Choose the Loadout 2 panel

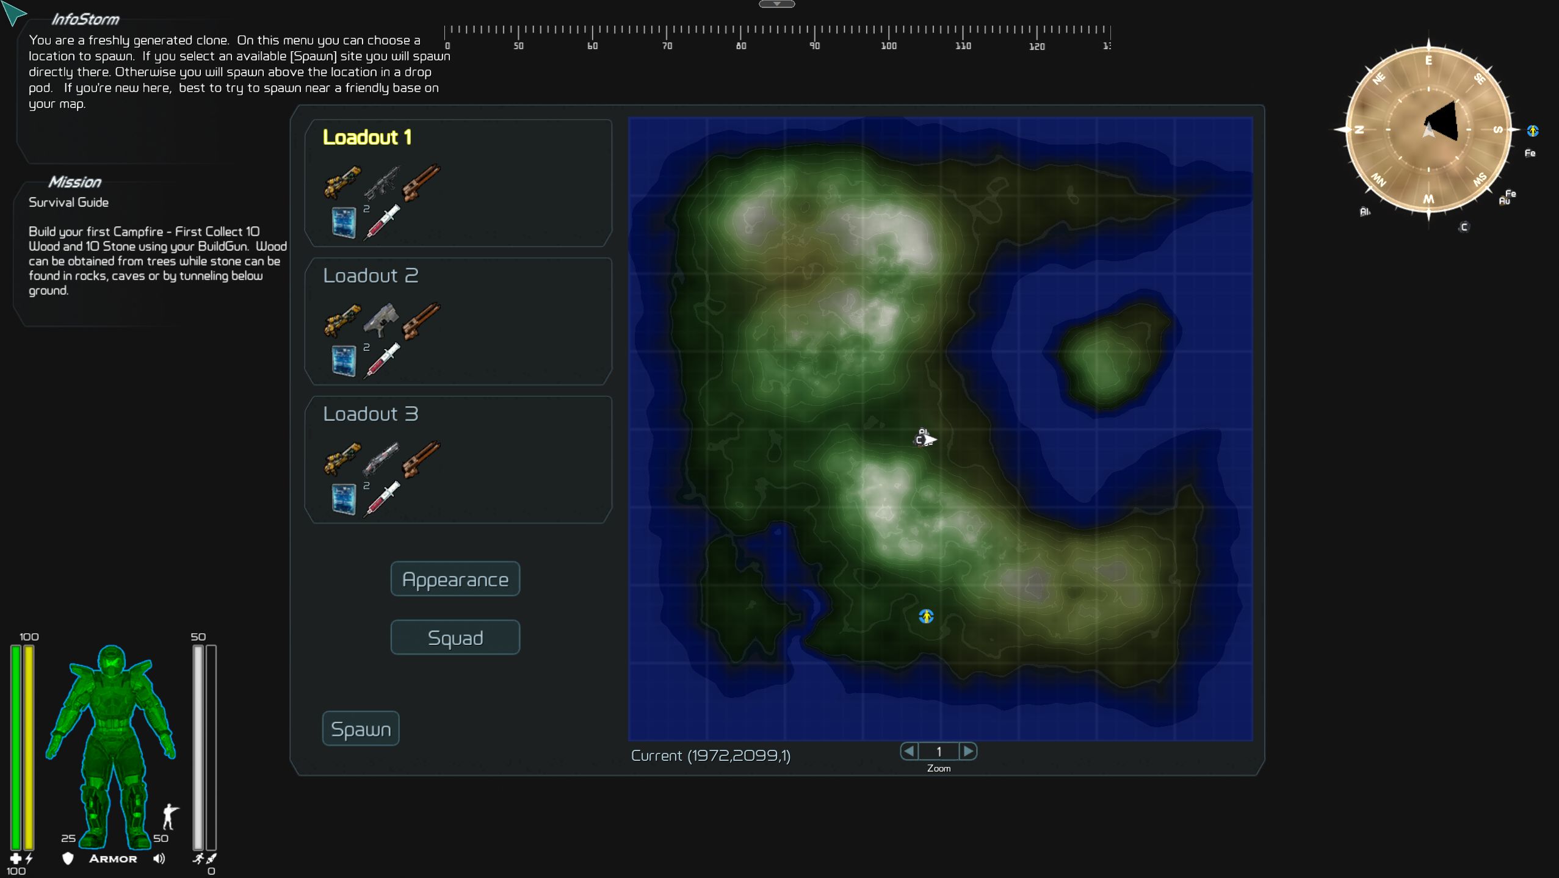458,322
